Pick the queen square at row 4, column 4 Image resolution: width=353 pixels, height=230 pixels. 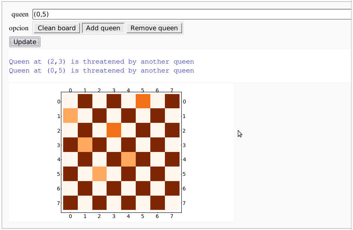click(129, 159)
